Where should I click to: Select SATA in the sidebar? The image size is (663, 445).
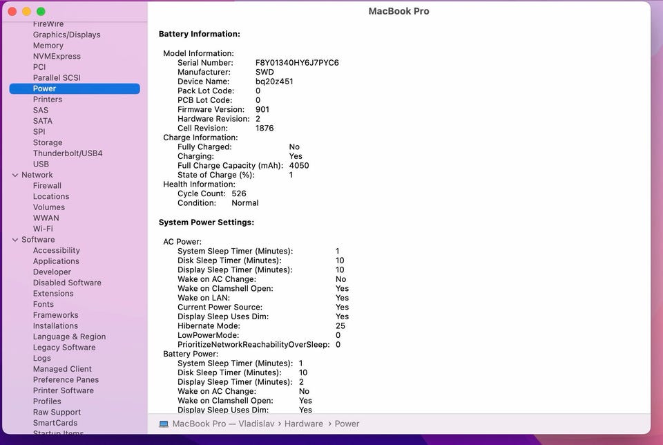point(43,121)
